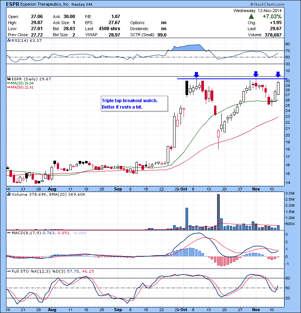
Task: Click the -1 label on MACD axis
Action: (287, 264)
